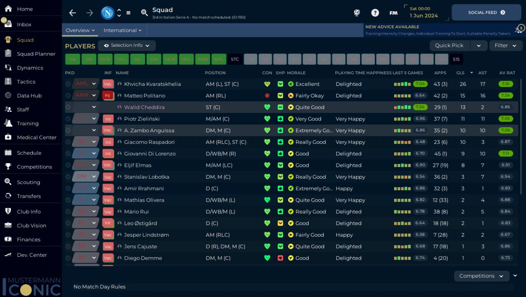Click the Quick Pick button
Screen dimensions: 526x297
449,46
